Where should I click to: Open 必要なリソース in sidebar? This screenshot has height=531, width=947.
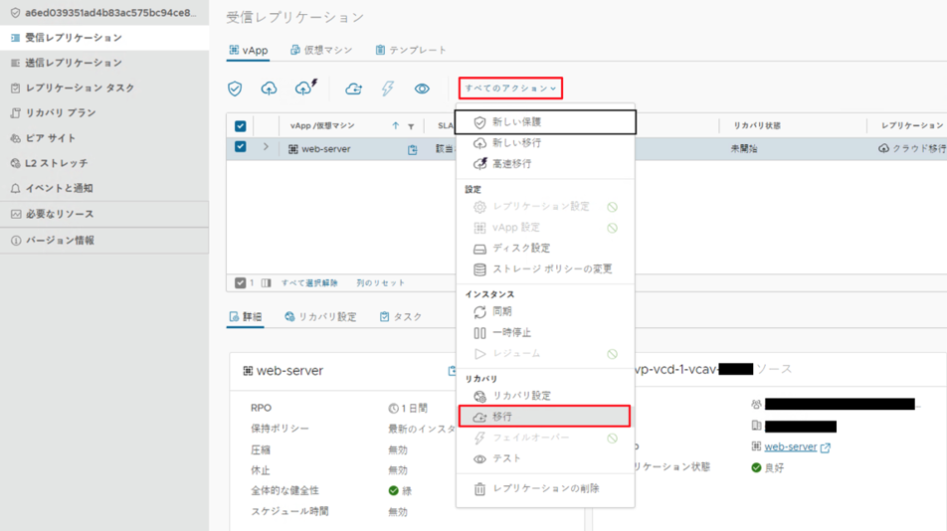tap(104, 214)
